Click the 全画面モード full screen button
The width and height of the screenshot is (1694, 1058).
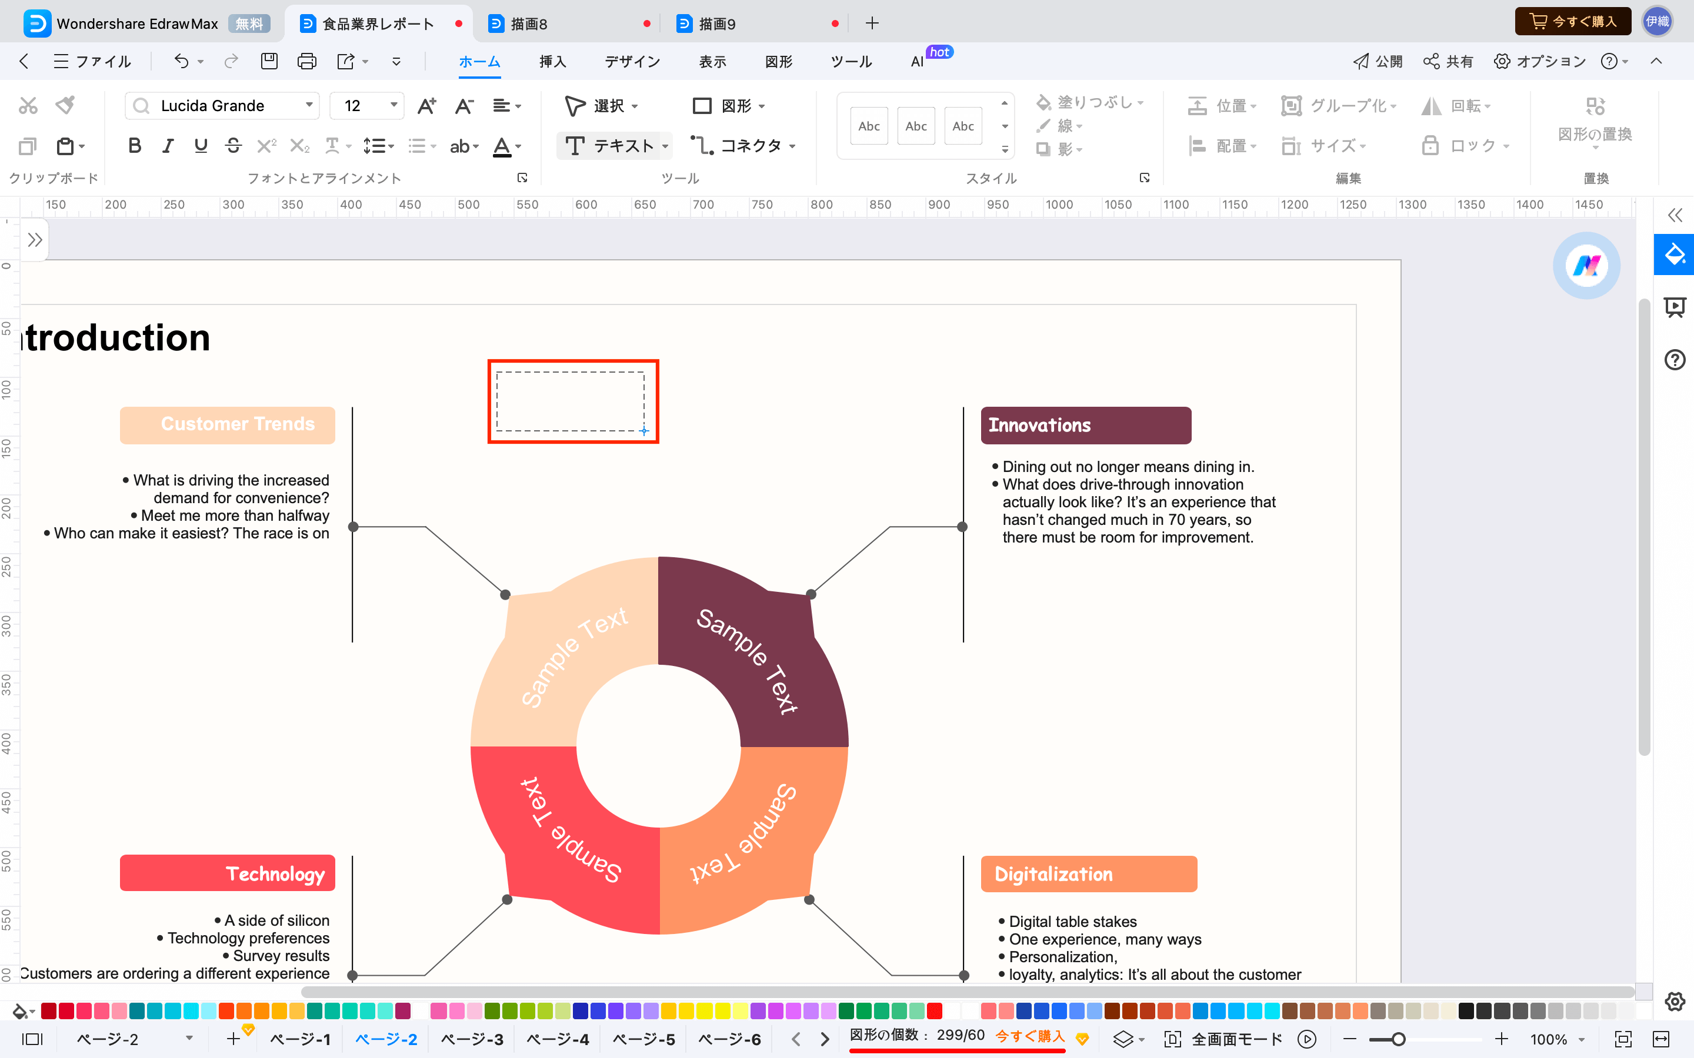click(1223, 1039)
